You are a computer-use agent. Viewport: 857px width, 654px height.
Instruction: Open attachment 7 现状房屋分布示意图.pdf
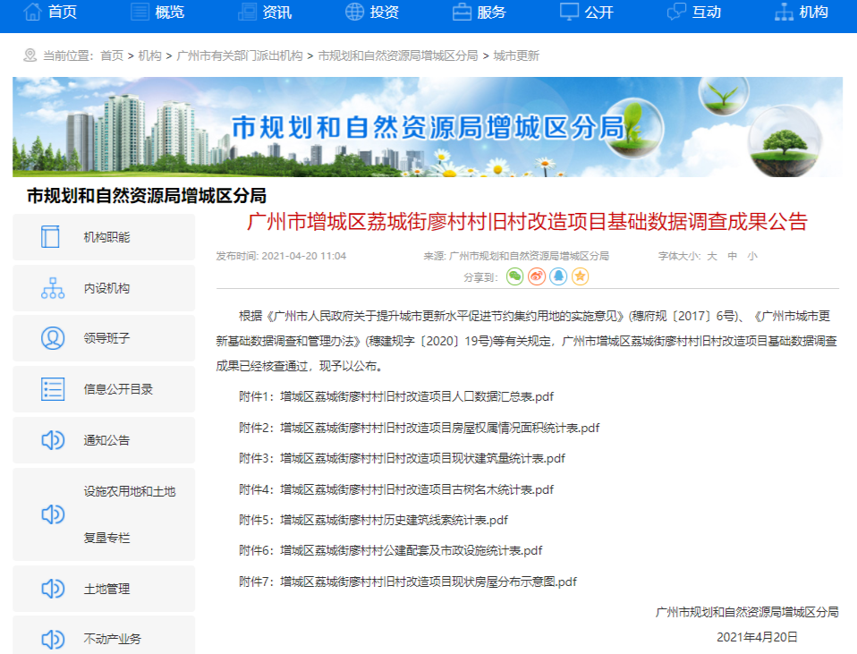[428, 582]
